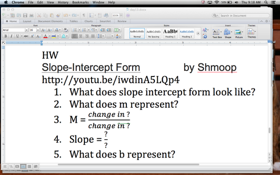Open the Tables ribbon tab
280x175 pixels.
(x=73, y=21)
